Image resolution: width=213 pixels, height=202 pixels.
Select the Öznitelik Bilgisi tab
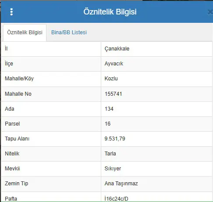pyautogui.click(x=25, y=32)
